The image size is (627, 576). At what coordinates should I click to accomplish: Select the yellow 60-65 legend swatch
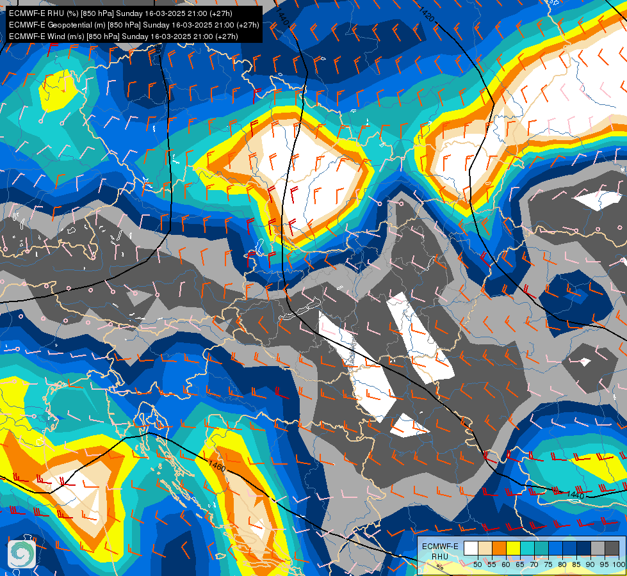click(514, 548)
